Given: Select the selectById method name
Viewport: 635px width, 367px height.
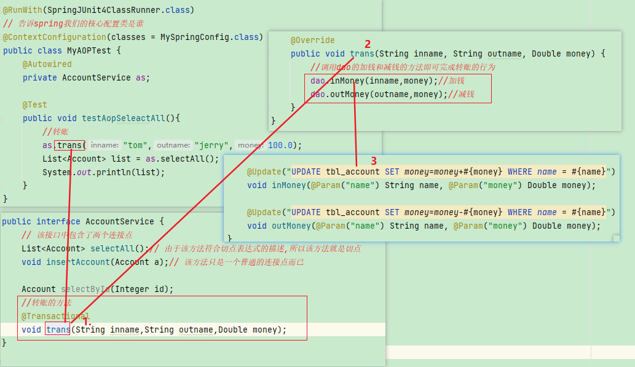Looking at the screenshot, I should pyautogui.click(x=85, y=289).
